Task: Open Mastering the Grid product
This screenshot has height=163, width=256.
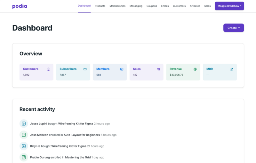Action: [x=78, y=157]
